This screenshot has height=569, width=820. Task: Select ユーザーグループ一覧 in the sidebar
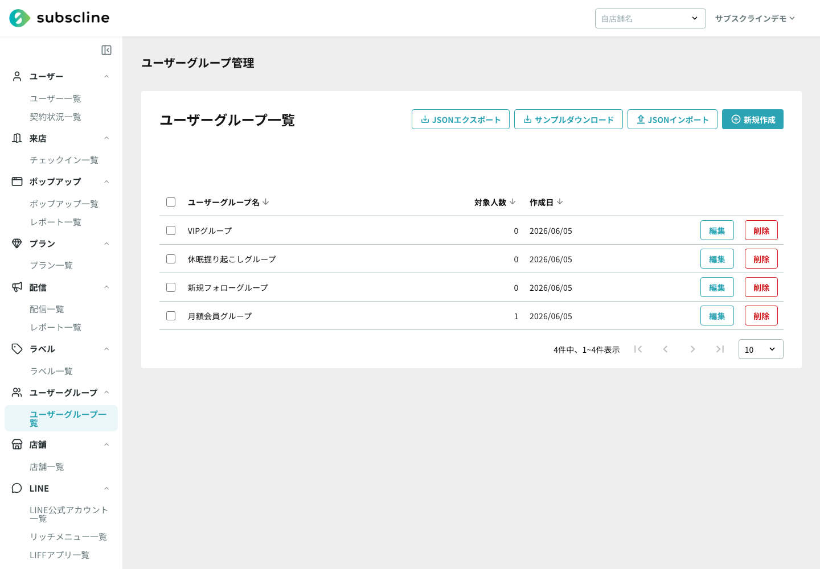point(61,418)
